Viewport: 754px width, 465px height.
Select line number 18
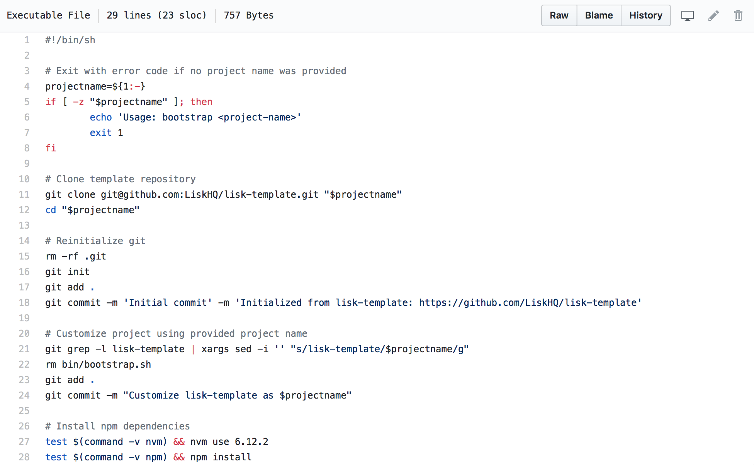click(x=24, y=303)
